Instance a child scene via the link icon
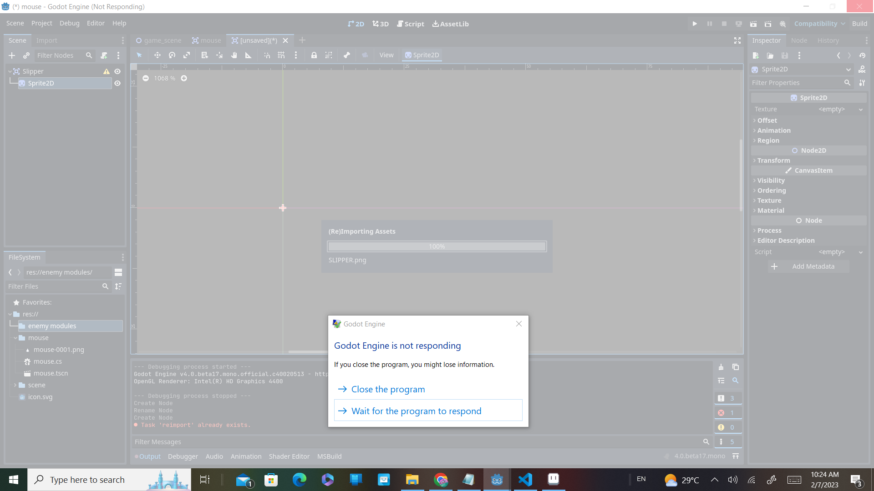 pyautogui.click(x=26, y=55)
